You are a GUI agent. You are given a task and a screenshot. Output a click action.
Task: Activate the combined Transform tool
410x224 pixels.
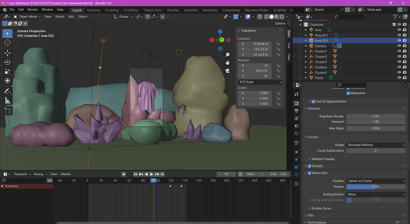coord(7,81)
